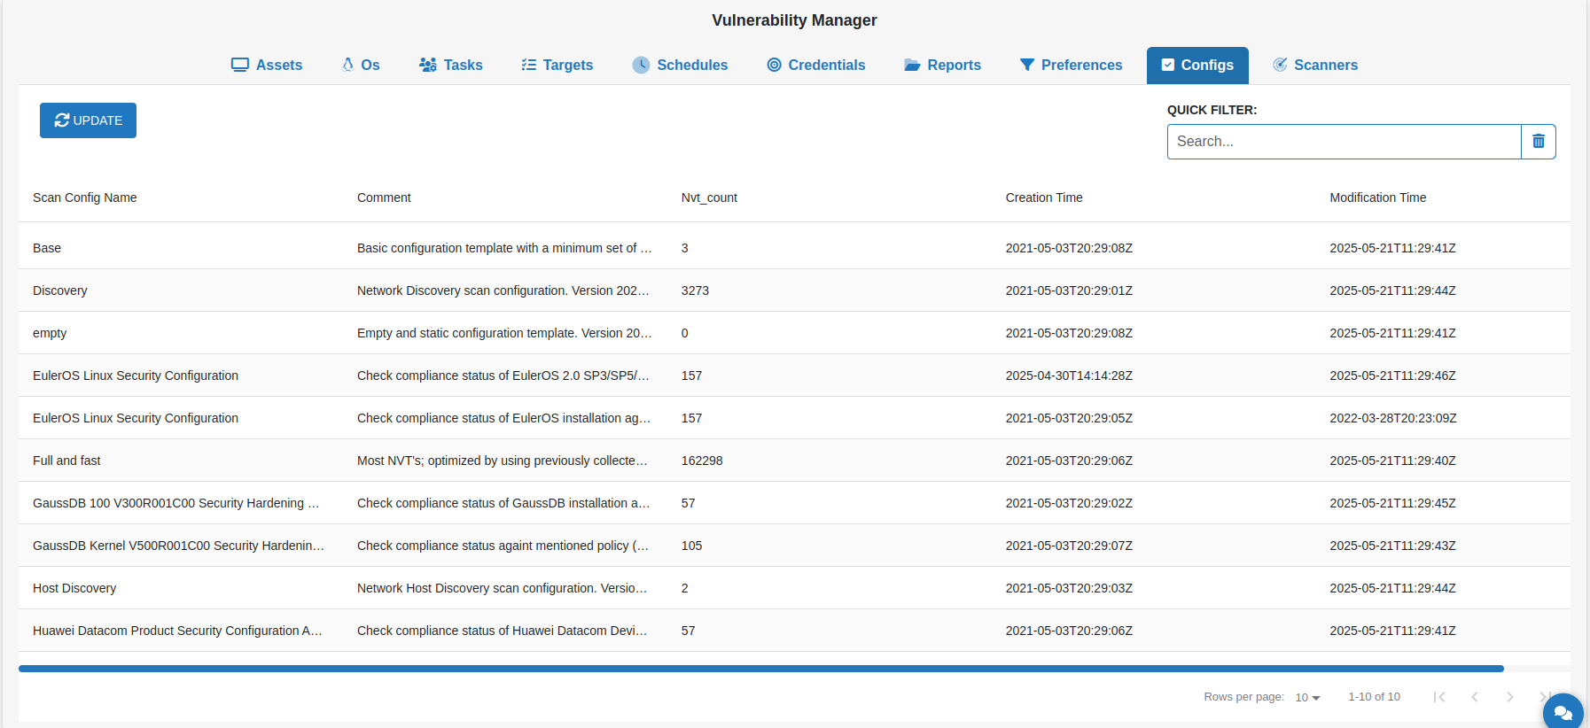Open the chat bubble icon
The height and width of the screenshot is (728, 1590).
coord(1562,711)
